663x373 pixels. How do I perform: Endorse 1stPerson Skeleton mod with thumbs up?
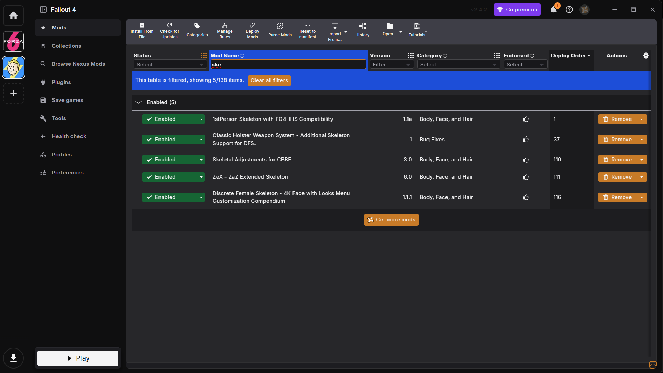click(526, 119)
